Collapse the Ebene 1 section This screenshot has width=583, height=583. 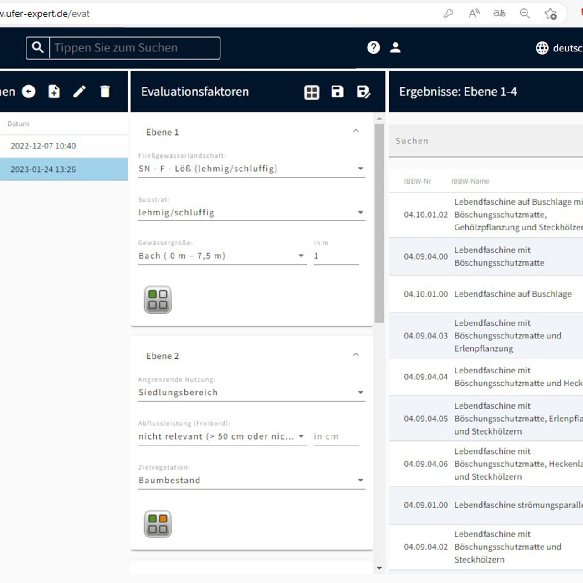point(356,131)
